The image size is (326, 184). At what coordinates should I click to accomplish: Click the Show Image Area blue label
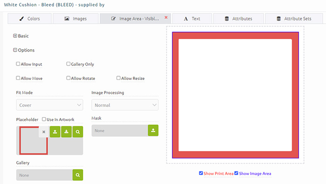tap(255, 173)
